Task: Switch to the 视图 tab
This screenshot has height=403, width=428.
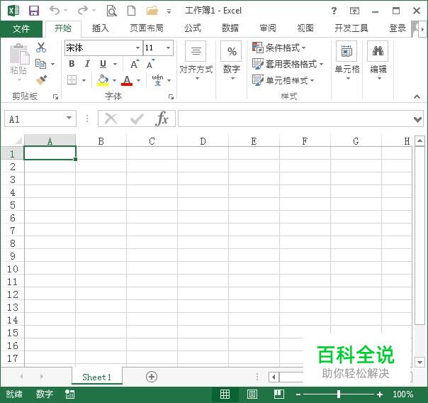Action: click(305, 28)
